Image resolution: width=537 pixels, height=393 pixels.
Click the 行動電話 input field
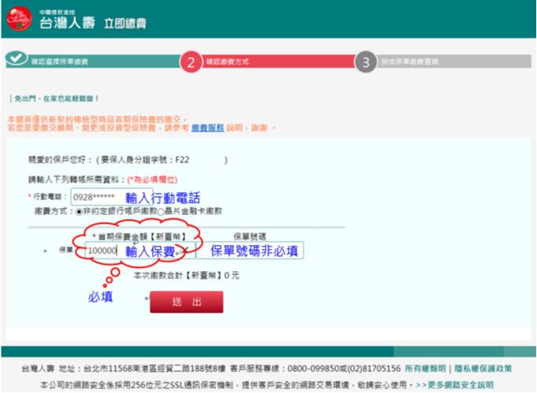coord(112,197)
